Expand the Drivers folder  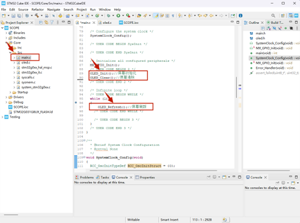tap(6, 97)
